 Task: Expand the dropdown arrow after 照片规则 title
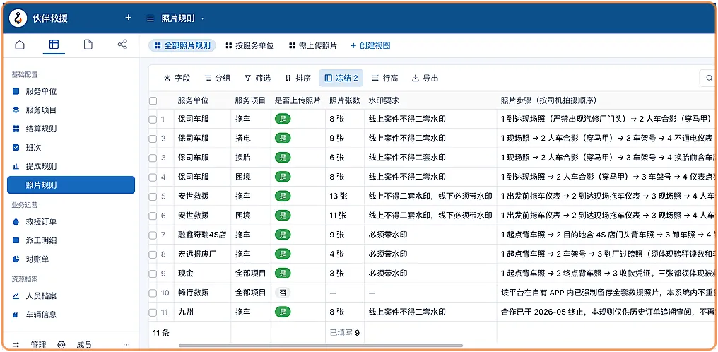click(x=202, y=19)
